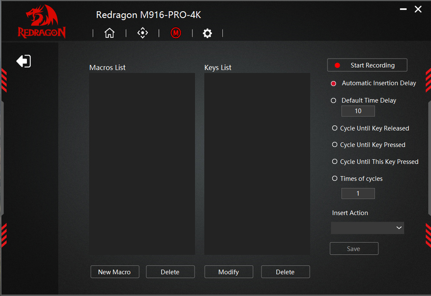Click the Save button

click(x=354, y=248)
